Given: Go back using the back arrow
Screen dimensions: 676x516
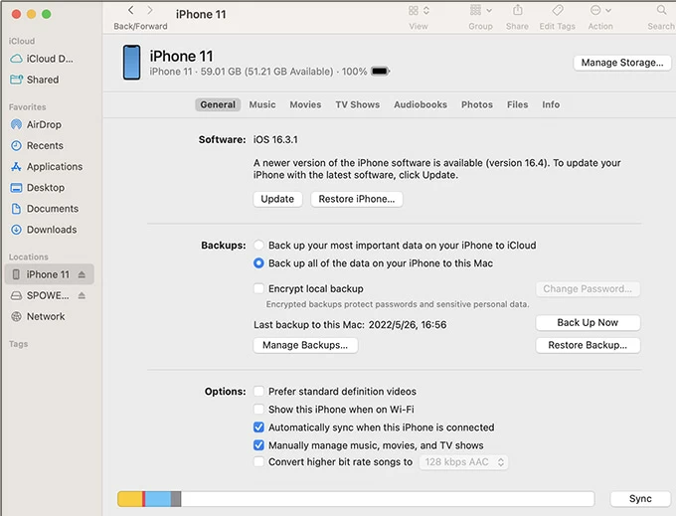Looking at the screenshot, I should pos(131,10).
